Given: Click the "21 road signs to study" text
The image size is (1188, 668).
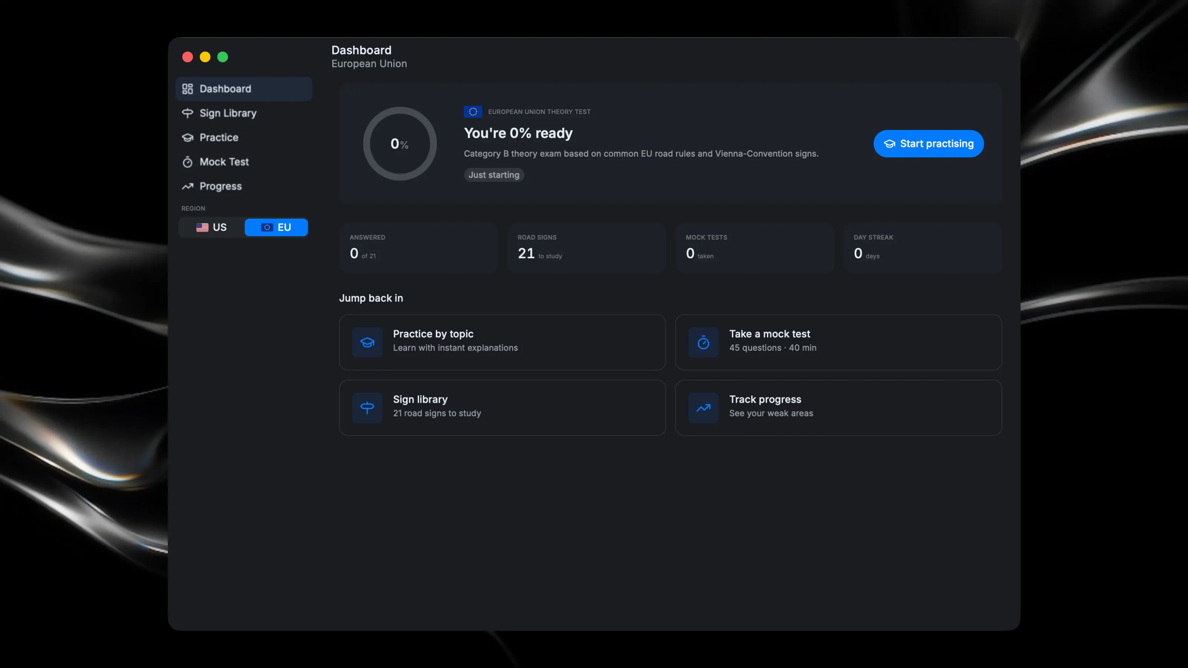Looking at the screenshot, I should coord(437,413).
